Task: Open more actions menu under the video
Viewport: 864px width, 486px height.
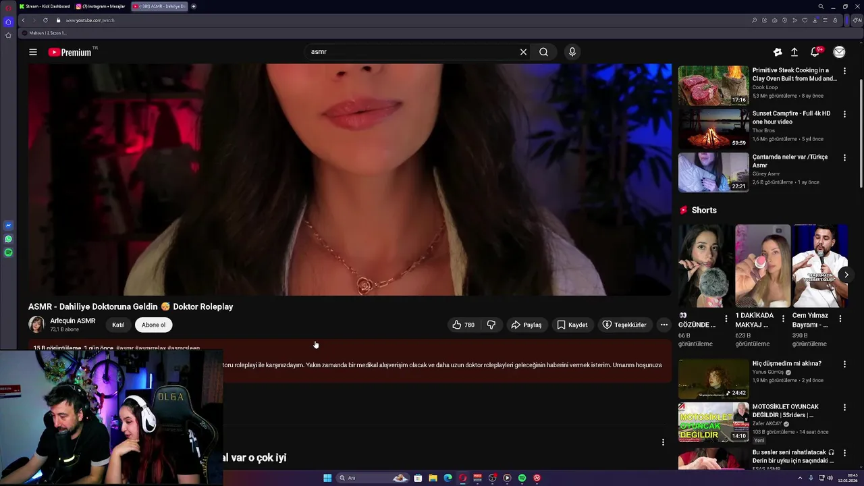Action: pos(664,325)
